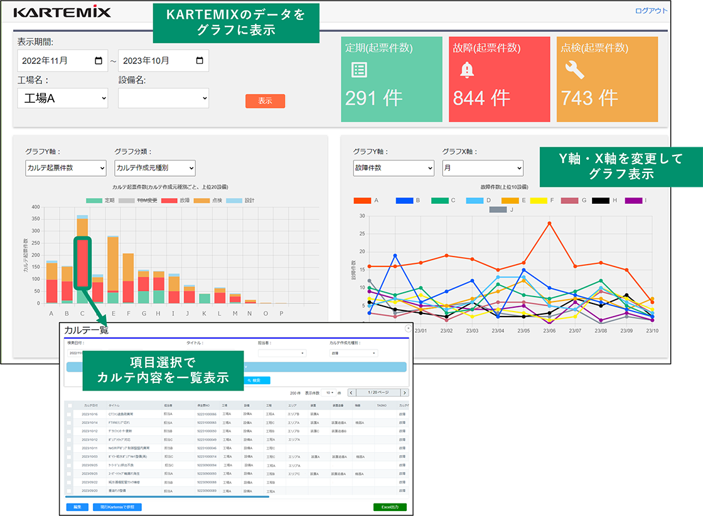
Task: Check the row dated 2023/09/20
Action: click(69, 491)
